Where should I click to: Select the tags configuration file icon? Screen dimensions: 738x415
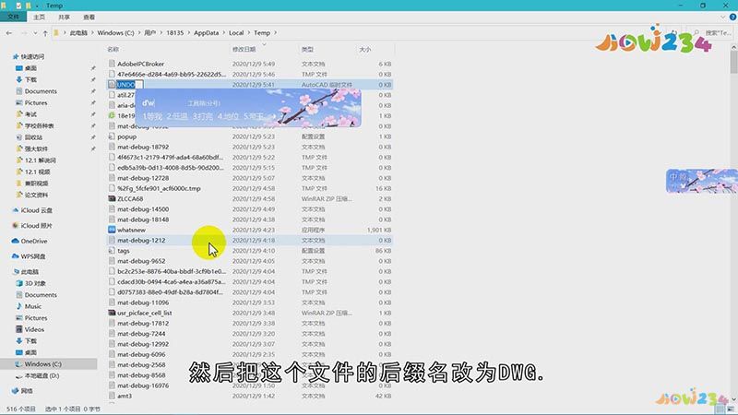[112, 250]
